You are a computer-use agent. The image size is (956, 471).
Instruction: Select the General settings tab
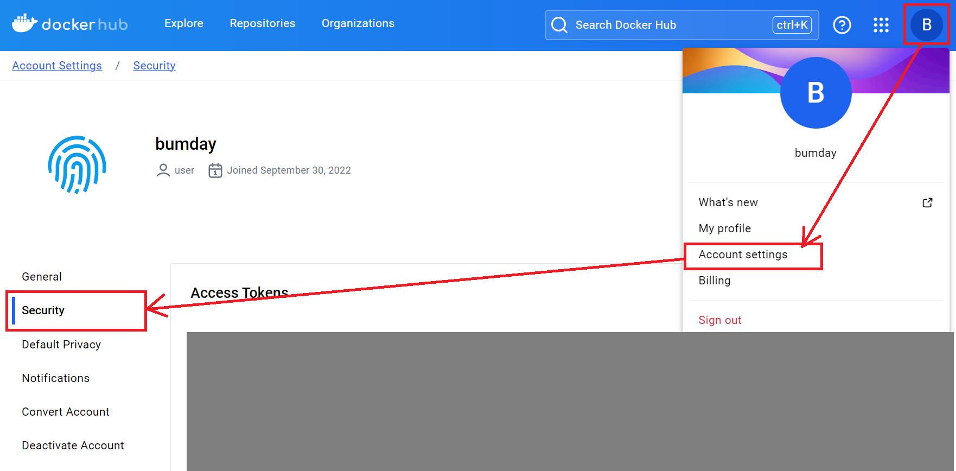pyautogui.click(x=42, y=277)
